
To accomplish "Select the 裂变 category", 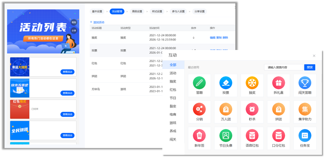I will [173, 106].
